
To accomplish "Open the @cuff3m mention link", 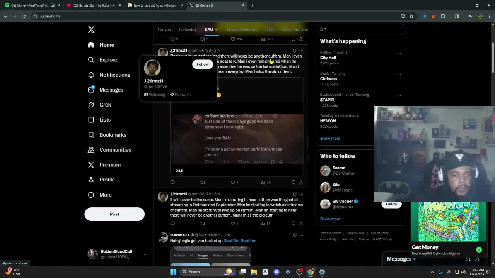I will pos(231,241).
